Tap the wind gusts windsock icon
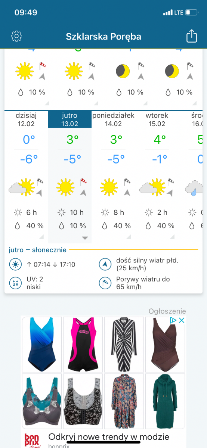 point(105,283)
